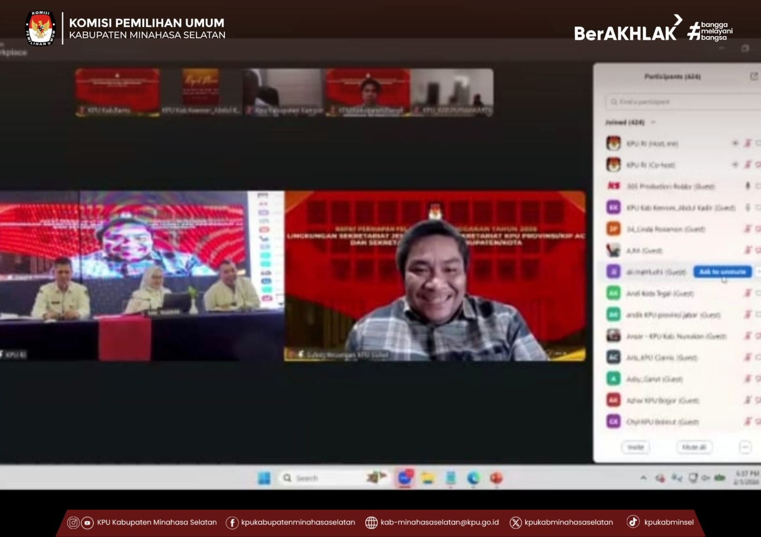The image size is (761, 537).
Task: Open the more options ellipsis beside Mute all
Action: (x=745, y=447)
